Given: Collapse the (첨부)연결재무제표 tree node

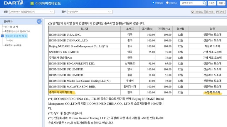Looking at the screenshot, I should click(2, 36).
